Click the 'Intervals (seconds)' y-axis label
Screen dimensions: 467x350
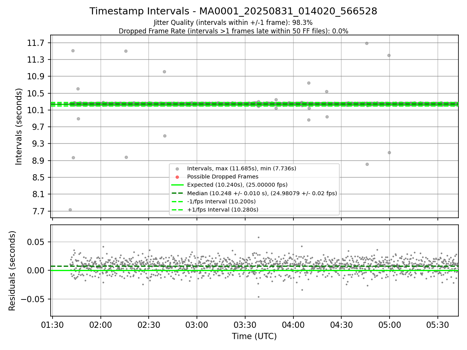click(19, 126)
